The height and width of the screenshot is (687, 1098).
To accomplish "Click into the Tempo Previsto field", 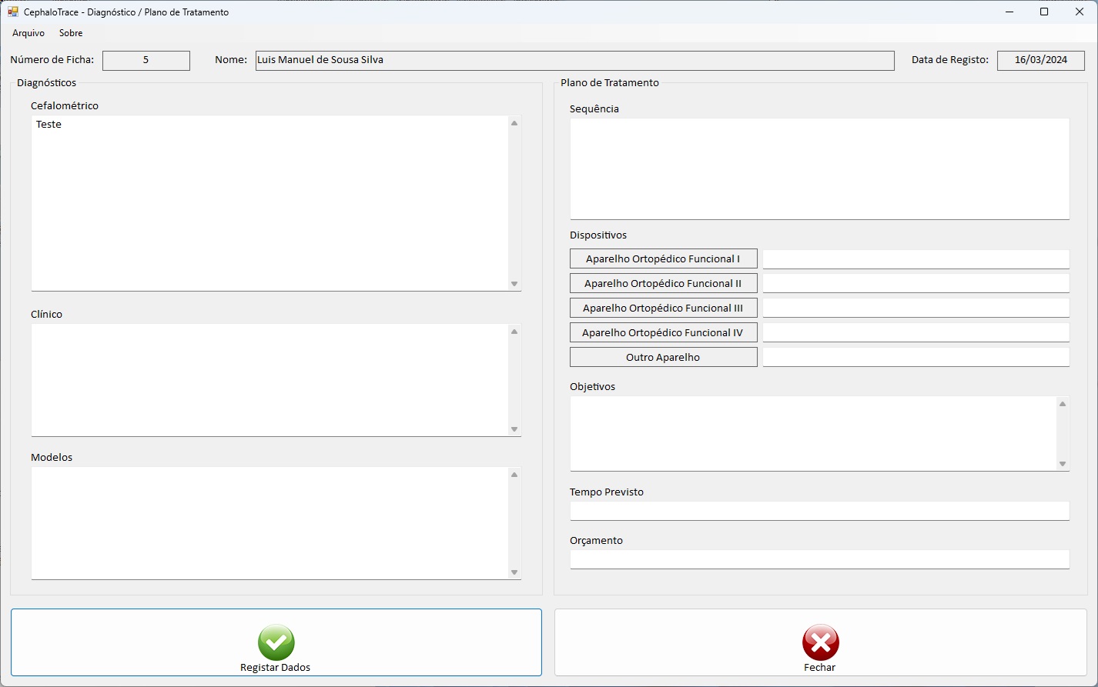I will coord(819,510).
